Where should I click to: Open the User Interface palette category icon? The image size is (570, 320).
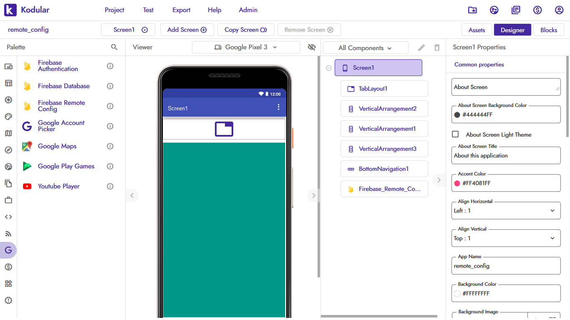click(x=8, y=66)
